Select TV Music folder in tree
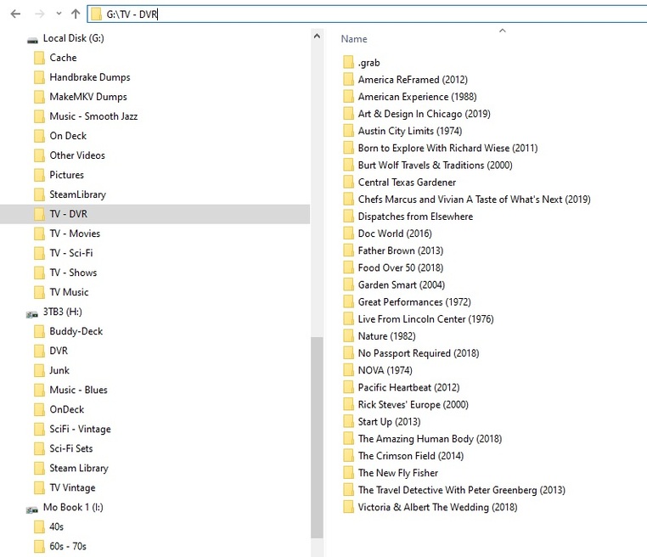This screenshot has width=647, height=557. click(69, 292)
